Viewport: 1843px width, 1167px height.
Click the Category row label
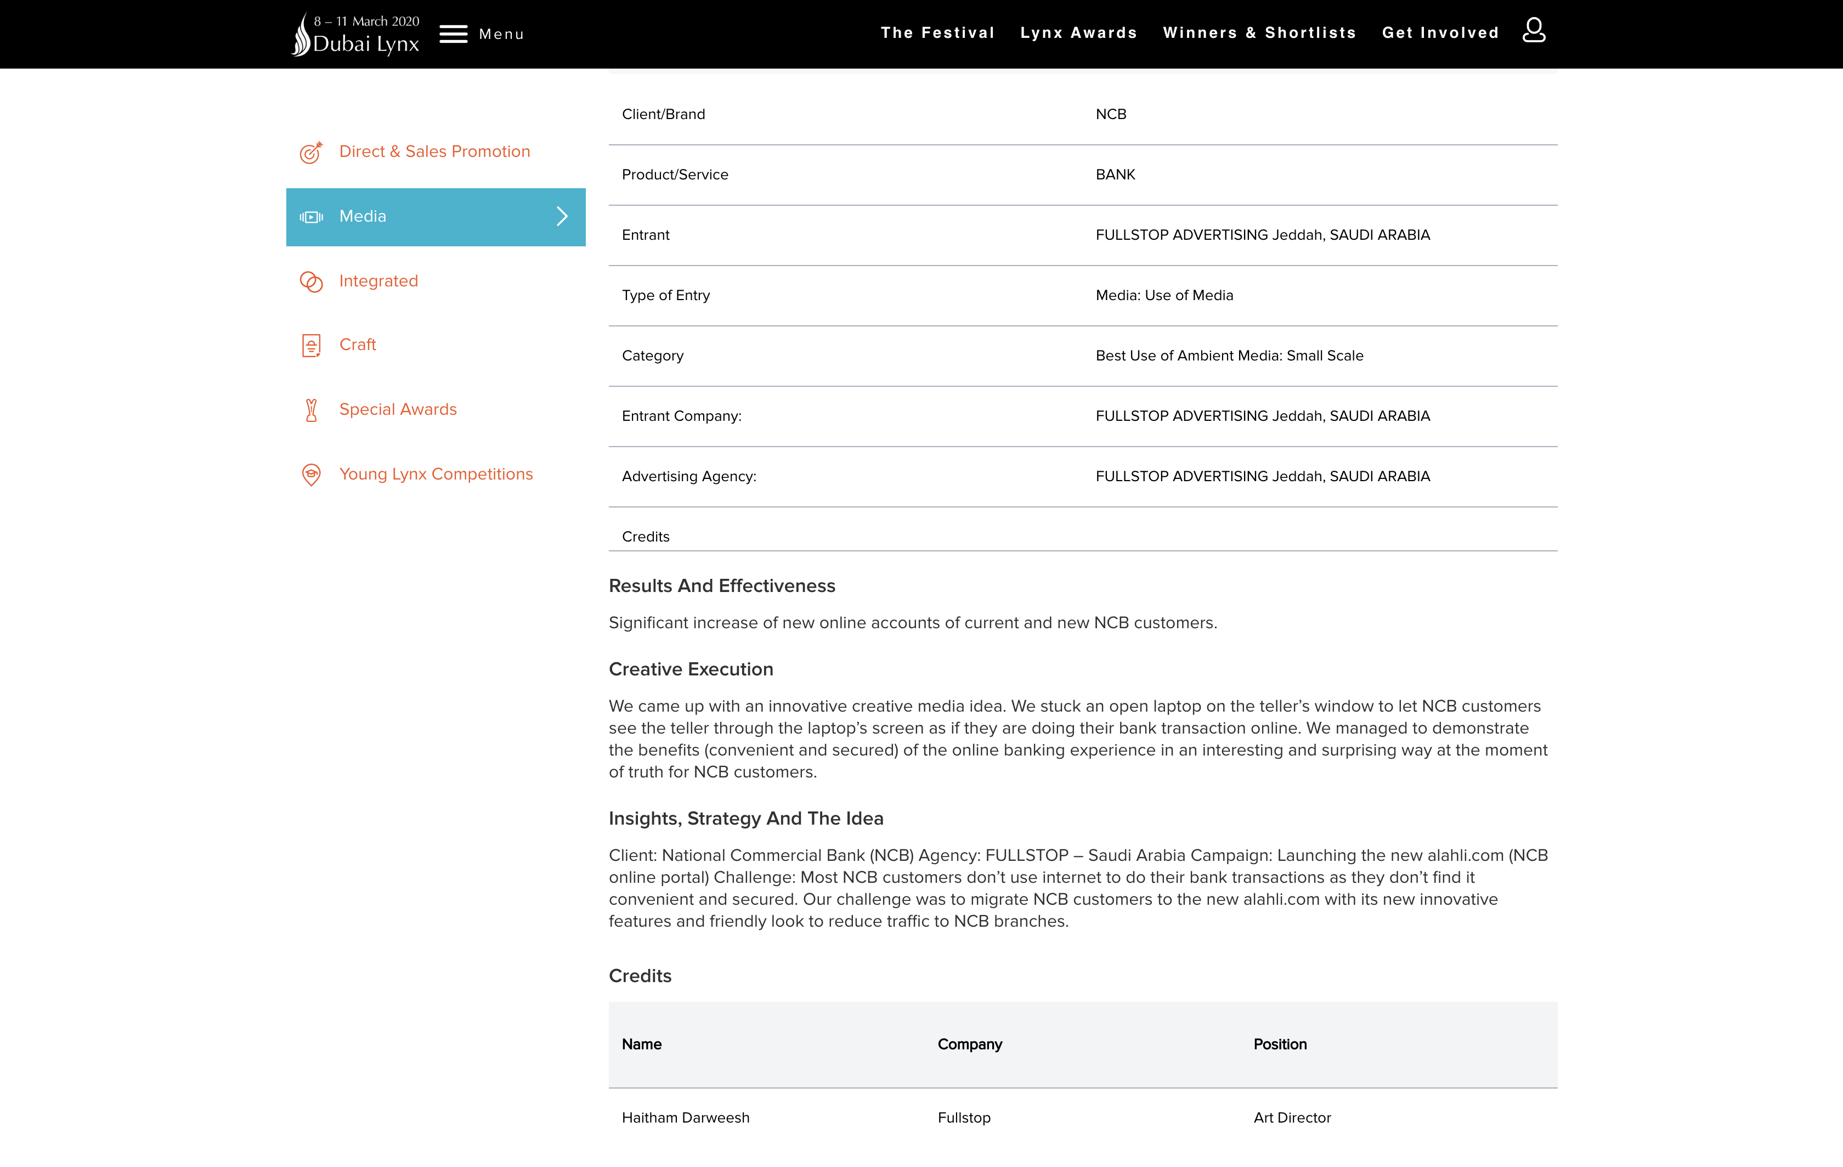click(x=652, y=356)
